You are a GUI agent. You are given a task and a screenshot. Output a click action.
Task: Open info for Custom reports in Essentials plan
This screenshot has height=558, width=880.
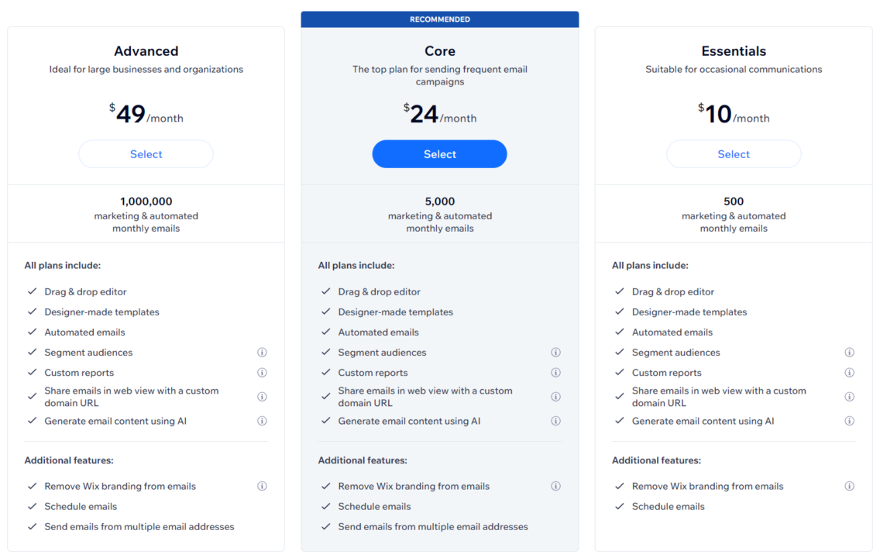849,373
